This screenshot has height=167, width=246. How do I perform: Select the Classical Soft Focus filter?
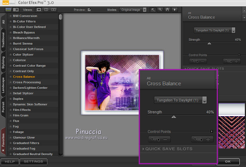(x=28, y=49)
